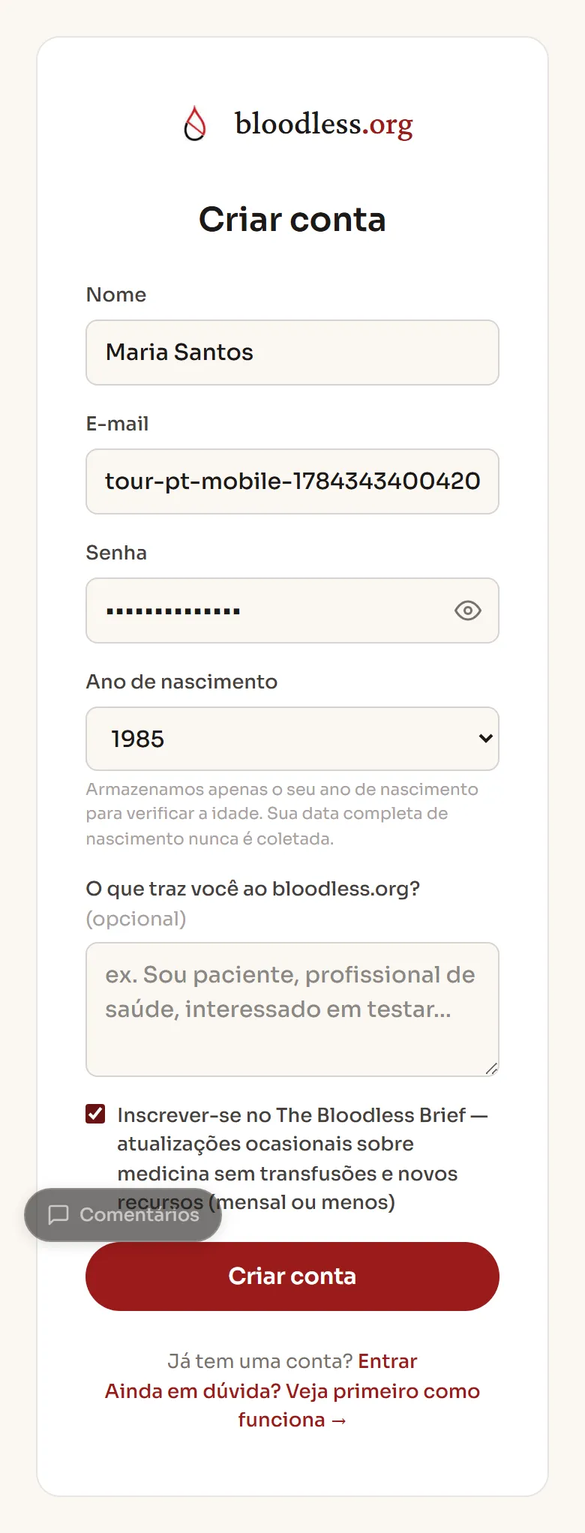Click the newsletter subscription label text

tap(302, 1158)
